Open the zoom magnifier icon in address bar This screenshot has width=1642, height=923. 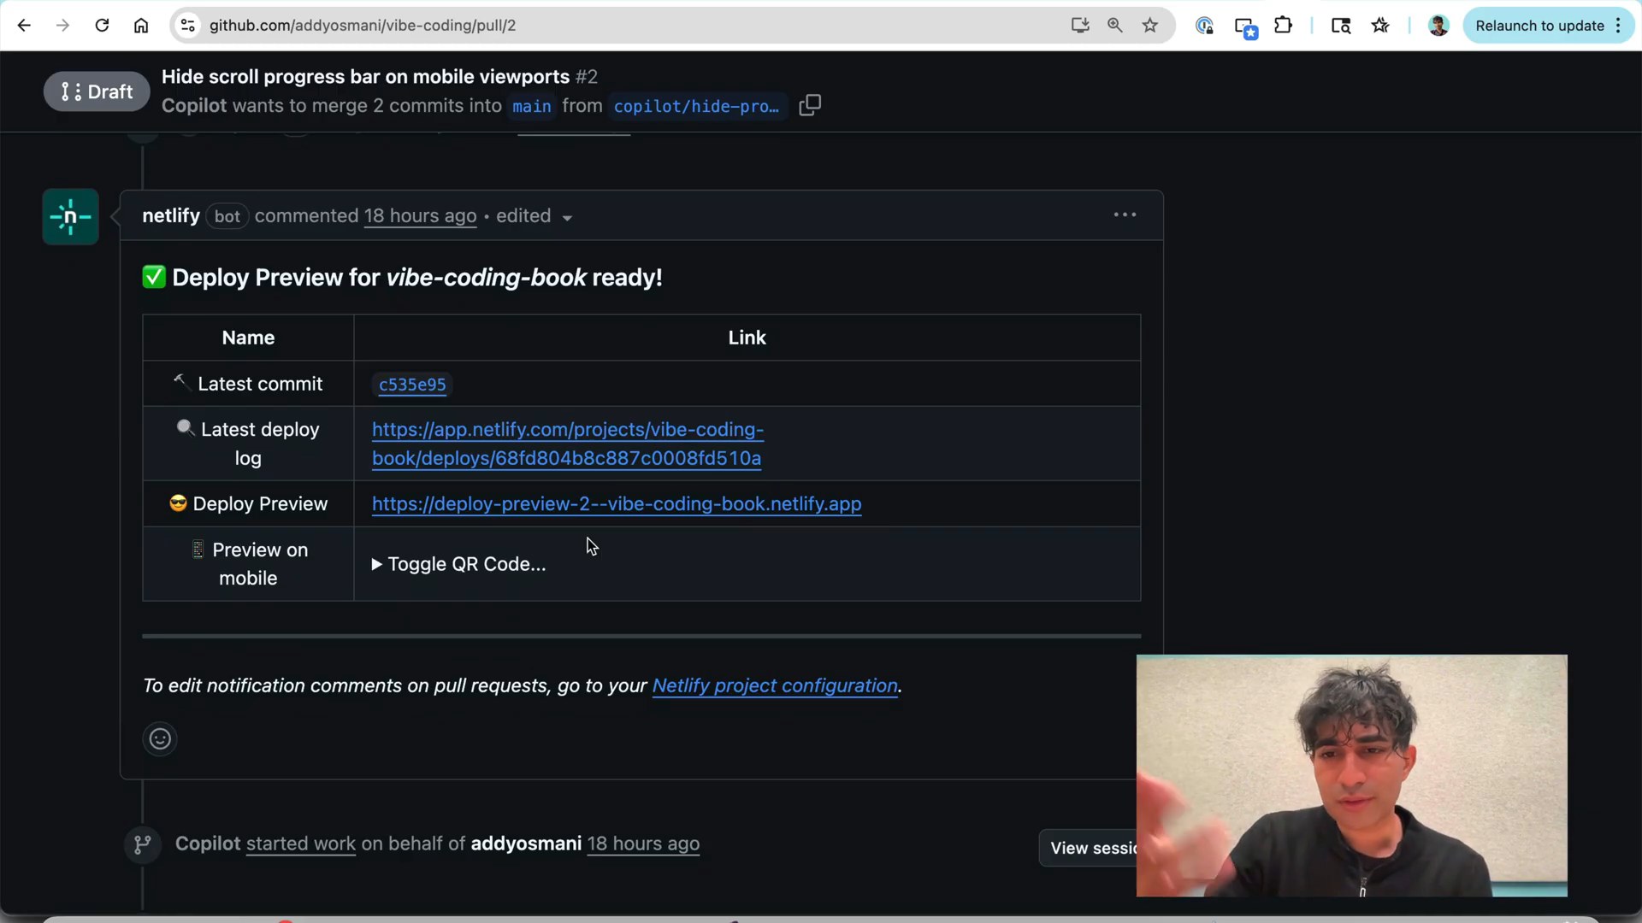pos(1114,26)
